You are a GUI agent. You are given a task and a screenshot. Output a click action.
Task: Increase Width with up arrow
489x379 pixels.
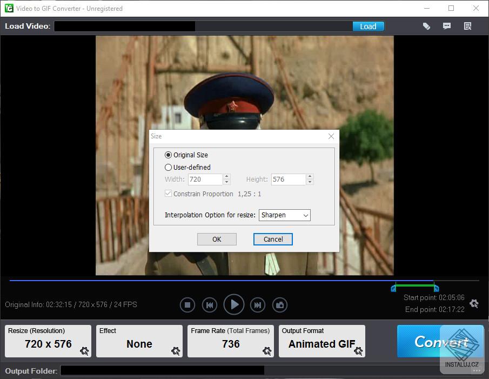coord(227,177)
